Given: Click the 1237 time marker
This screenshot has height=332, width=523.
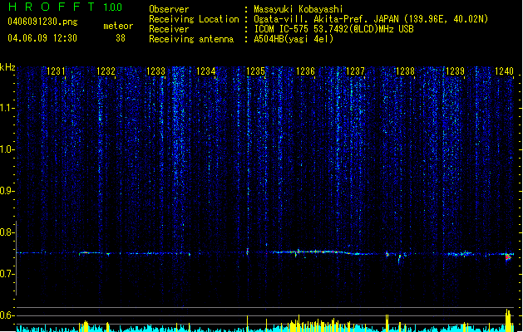Looking at the screenshot, I should click(356, 71).
